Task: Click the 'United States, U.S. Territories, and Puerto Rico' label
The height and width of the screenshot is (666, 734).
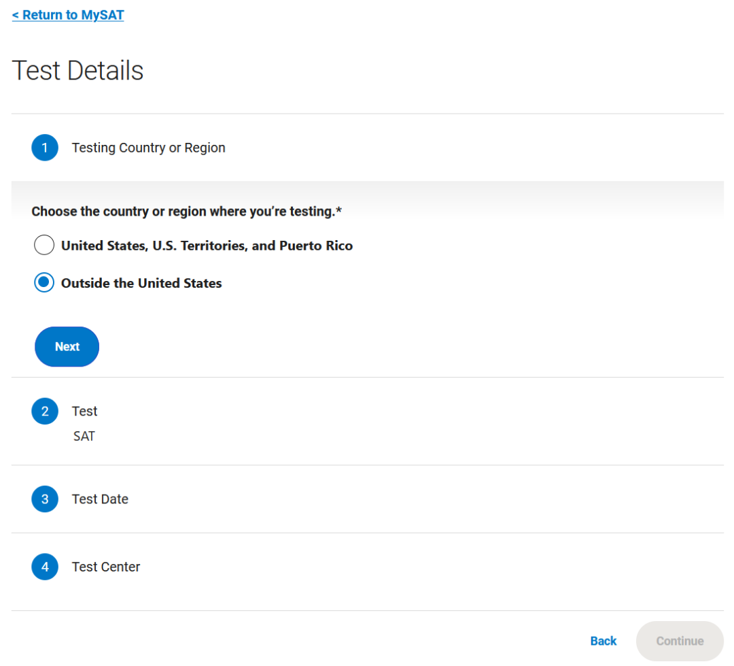Action: (207, 246)
